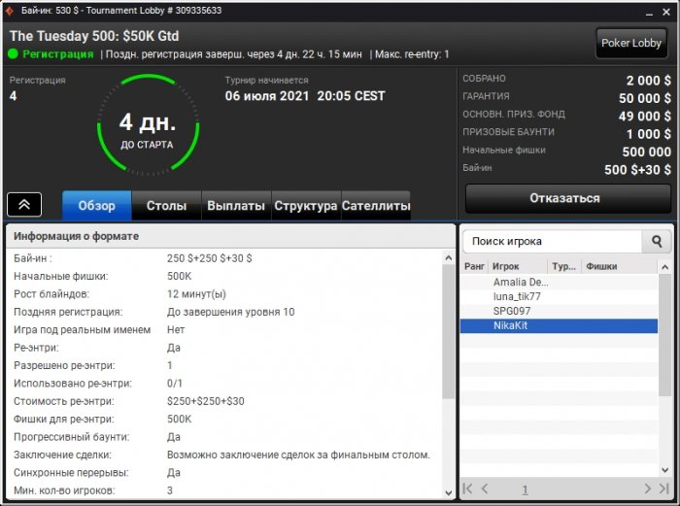Click the magnifier search icon
680x506 pixels.
pos(657,241)
